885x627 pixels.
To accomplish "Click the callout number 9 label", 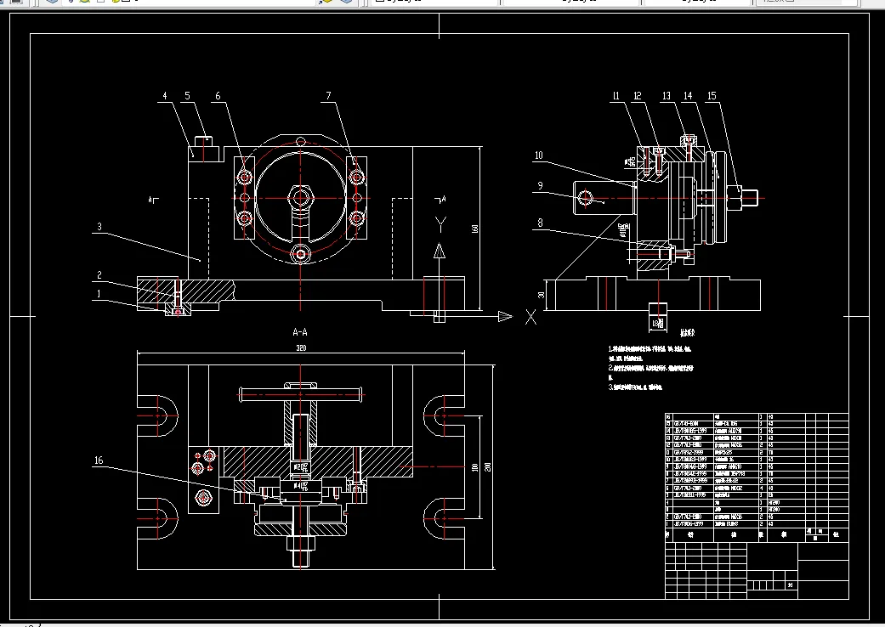I will pos(540,185).
